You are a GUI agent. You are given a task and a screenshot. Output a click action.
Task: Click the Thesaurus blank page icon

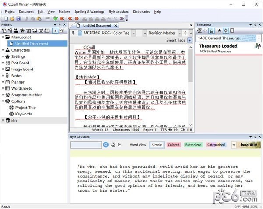[x=232, y=31]
